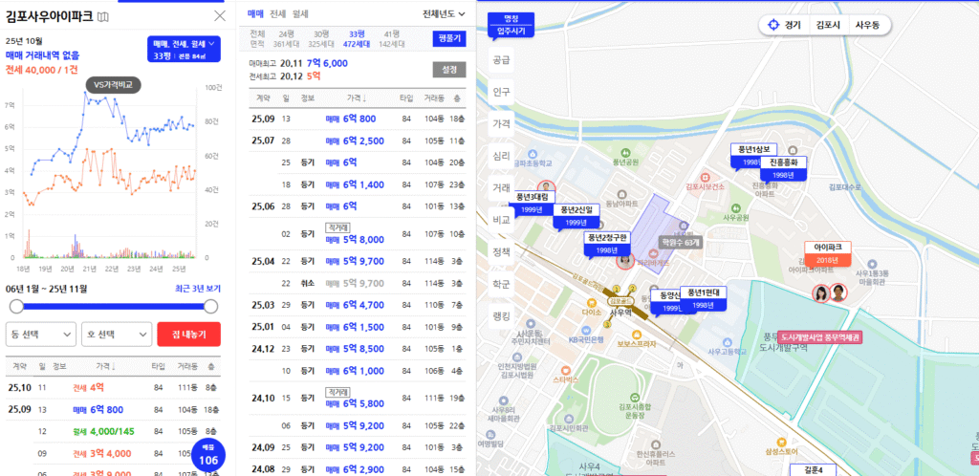The width and height of the screenshot is (979, 476).
Task: Sort the middle list by 가격 header
Action: click(358, 98)
